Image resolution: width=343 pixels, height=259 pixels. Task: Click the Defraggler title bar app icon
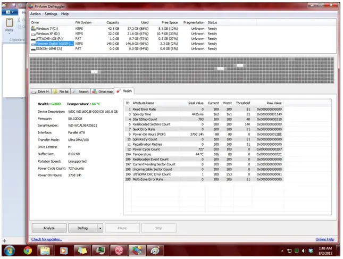click(x=31, y=6)
